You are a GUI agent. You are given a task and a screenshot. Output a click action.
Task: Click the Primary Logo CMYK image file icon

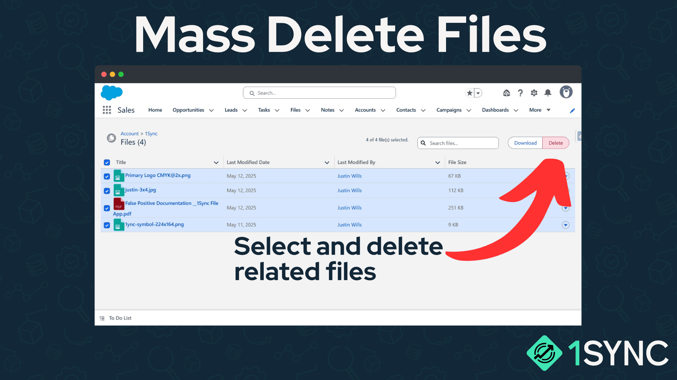(x=119, y=176)
